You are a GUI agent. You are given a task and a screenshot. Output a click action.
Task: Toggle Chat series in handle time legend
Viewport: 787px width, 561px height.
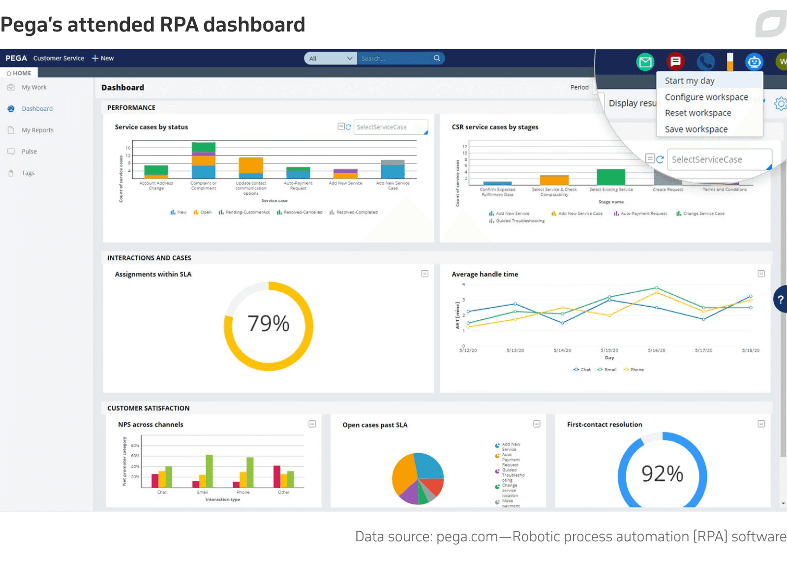[582, 370]
